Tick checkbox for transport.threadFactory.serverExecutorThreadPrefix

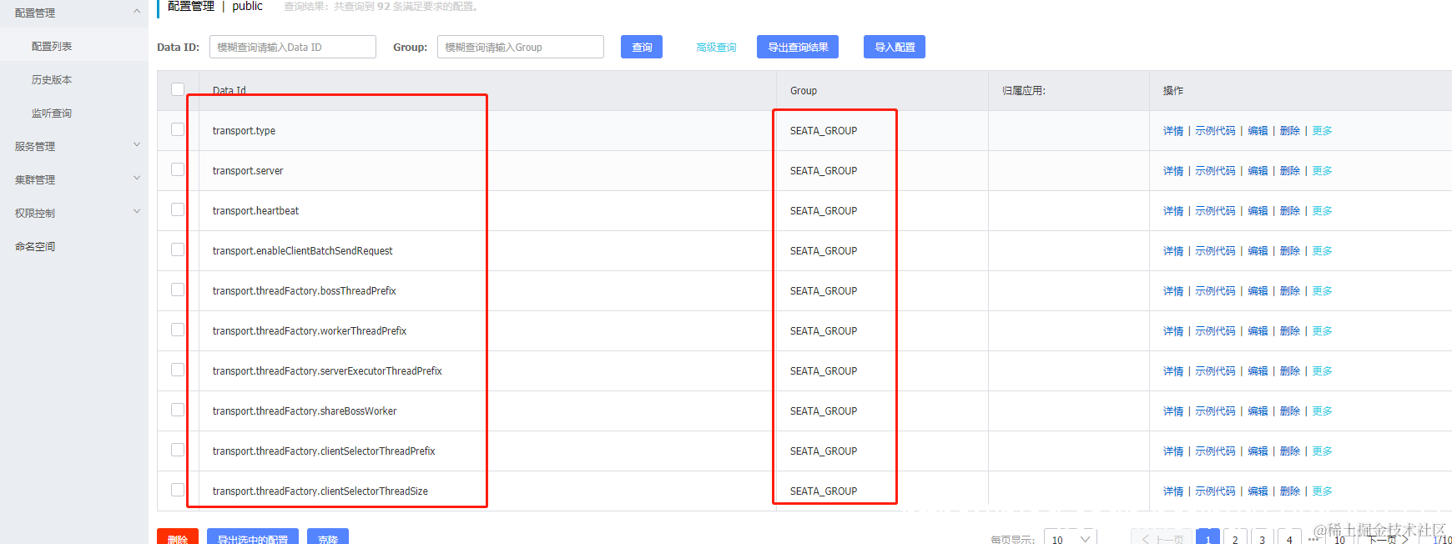178,370
